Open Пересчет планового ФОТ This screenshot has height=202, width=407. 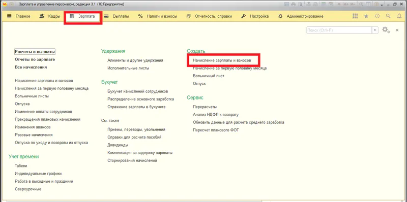click(216, 130)
